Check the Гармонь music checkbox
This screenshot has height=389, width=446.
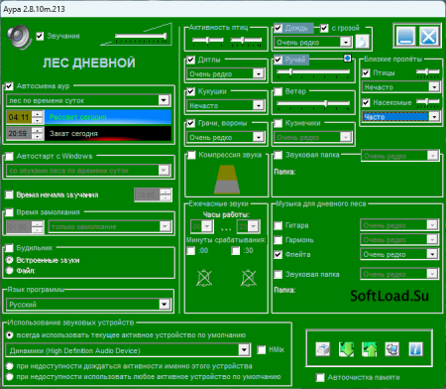pos(279,240)
